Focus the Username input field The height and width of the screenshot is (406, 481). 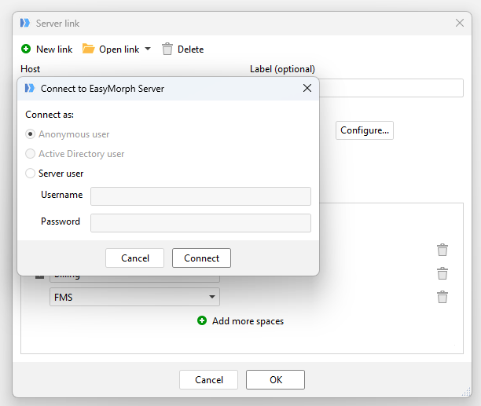tap(200, 196)
